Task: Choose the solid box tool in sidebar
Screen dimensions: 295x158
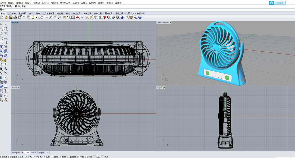Action: [x=1, y=51]
